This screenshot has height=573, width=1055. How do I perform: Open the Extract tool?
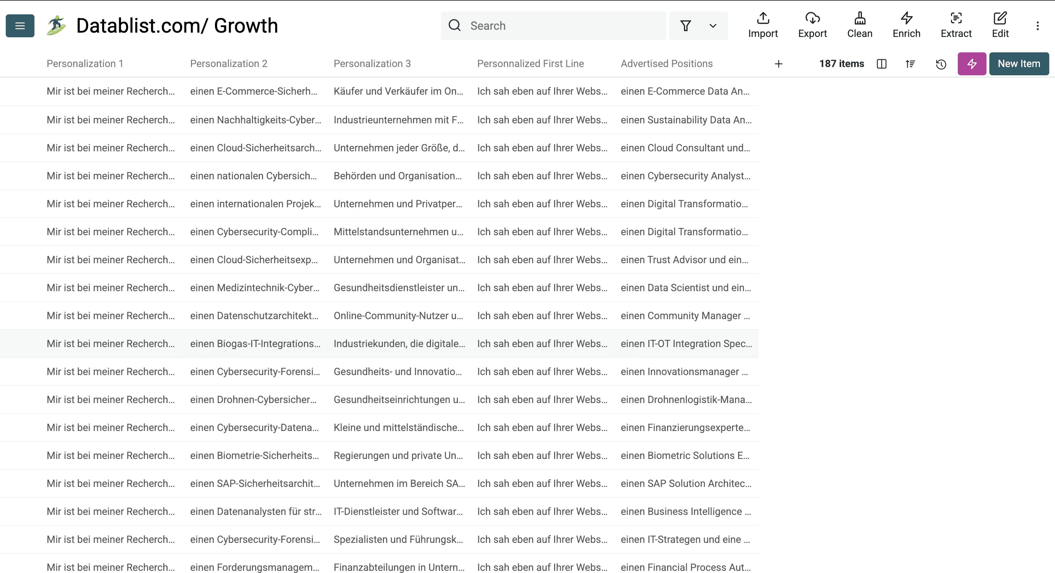[956, 25]
